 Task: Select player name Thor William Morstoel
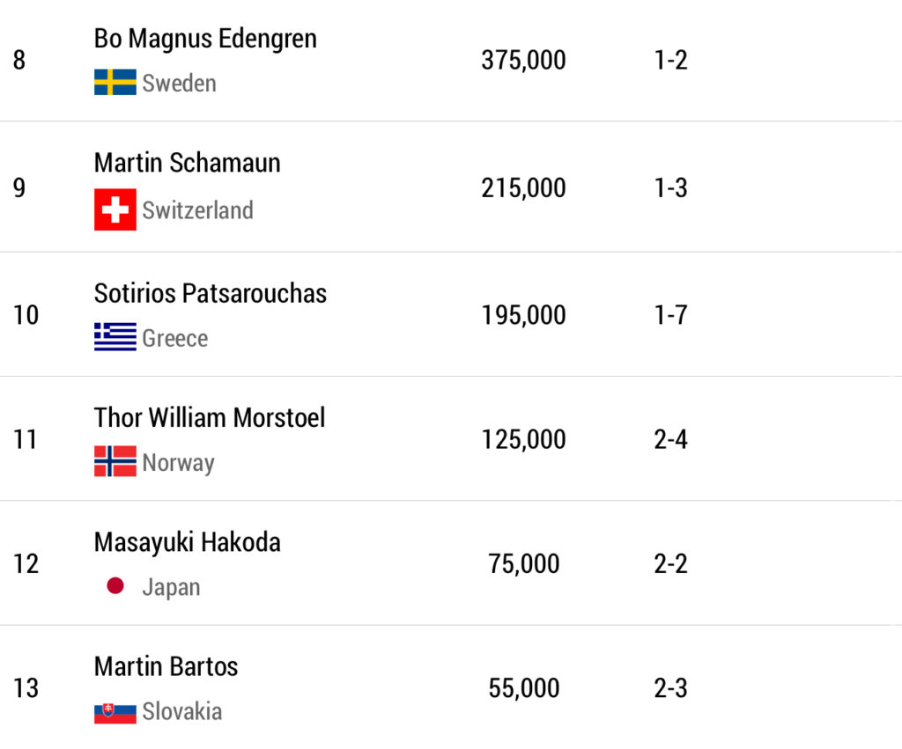[209, 417]
